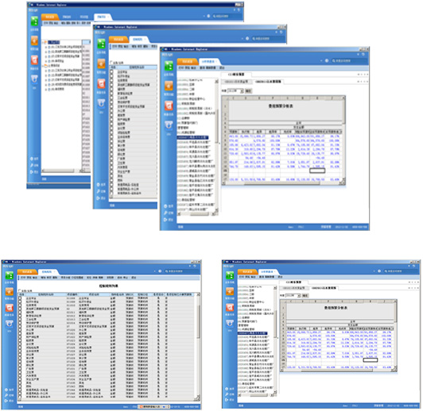Click the key icon in the table window's sidebar footer

coord(6,395)
